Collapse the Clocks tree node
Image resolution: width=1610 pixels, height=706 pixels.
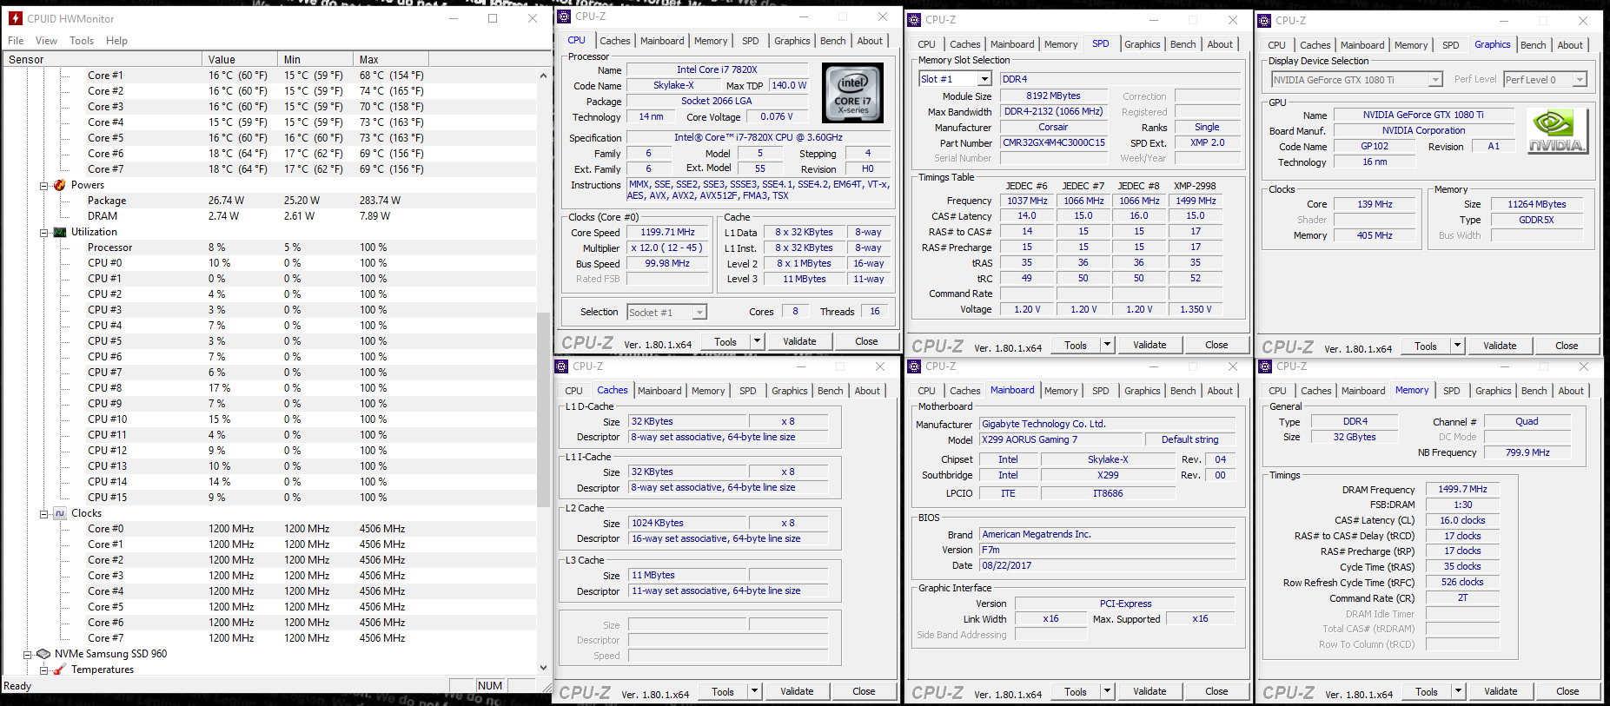43,514
